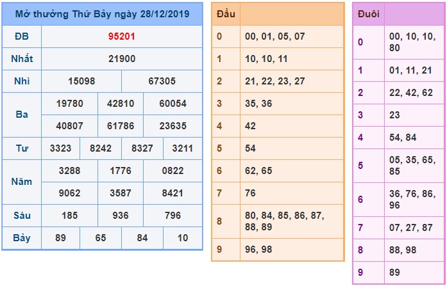Click Đuôi values '00, 10, 10, 80'
The height and width of the screenshot is (286, 447).
(412, 42)
